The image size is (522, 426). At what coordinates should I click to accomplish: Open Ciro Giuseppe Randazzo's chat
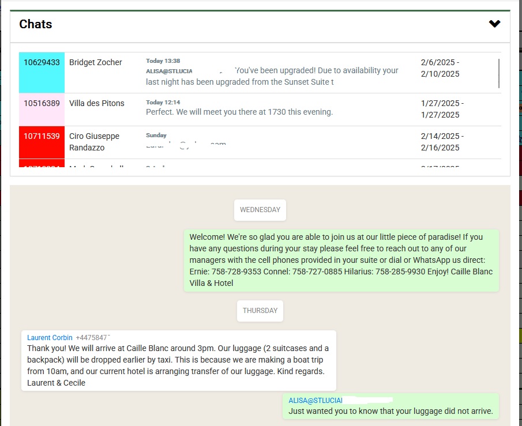(94, 142)
